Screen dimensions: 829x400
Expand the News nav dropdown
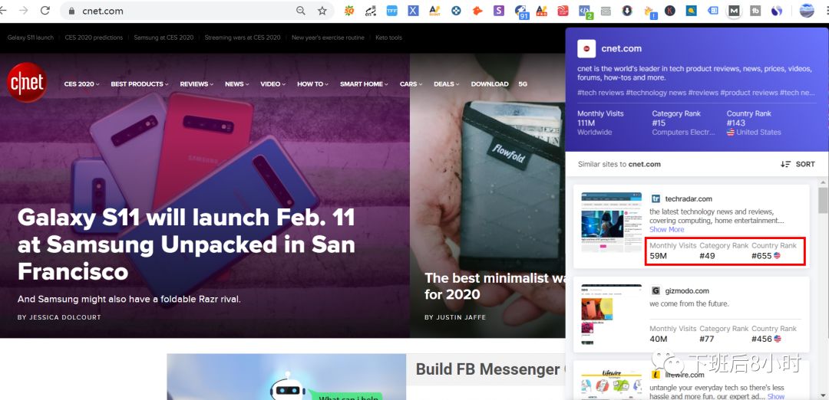point(237,84)
